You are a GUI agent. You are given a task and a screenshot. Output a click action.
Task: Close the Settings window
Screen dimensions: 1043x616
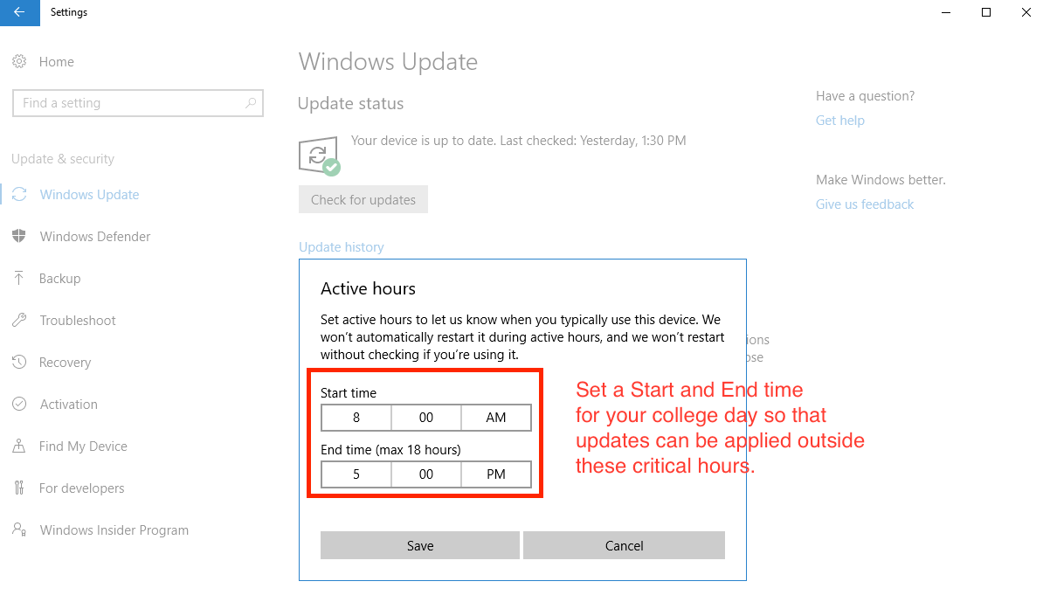click(x=1026, y=12)
